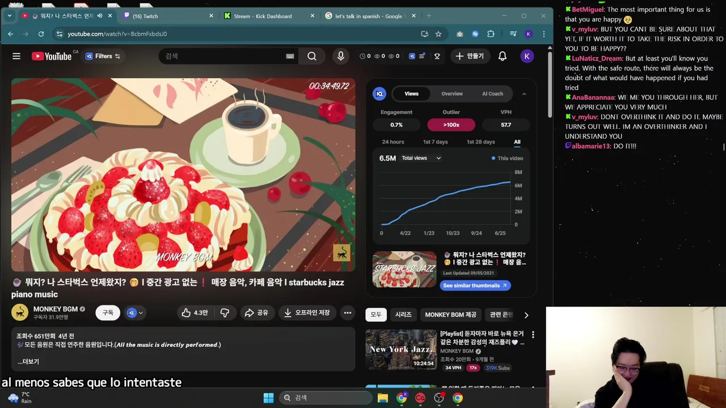The height and width of the screenshot is (408, 726).
Task: Click the YouTube search magnifier button
Action: tap(312, 56)
